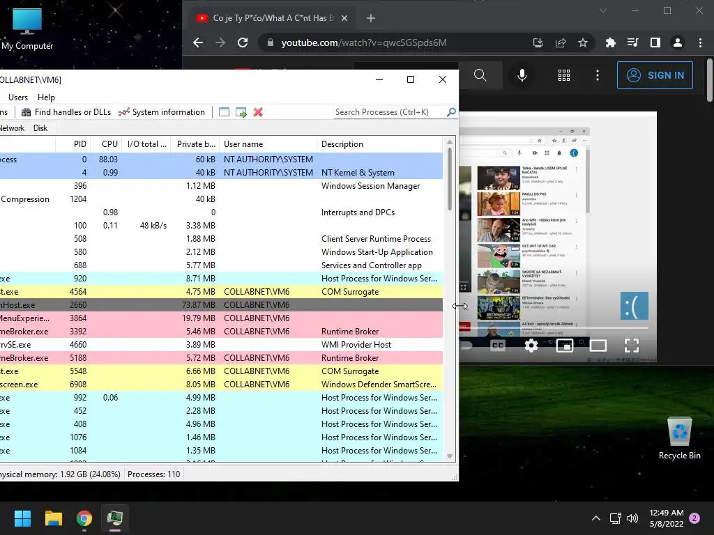Enable miniplayer in video player
Screen dimensions: 714x535
coord(565,346)
